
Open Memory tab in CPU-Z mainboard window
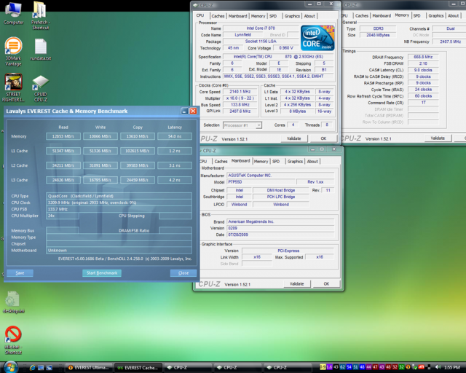click(x=261, y=161)
